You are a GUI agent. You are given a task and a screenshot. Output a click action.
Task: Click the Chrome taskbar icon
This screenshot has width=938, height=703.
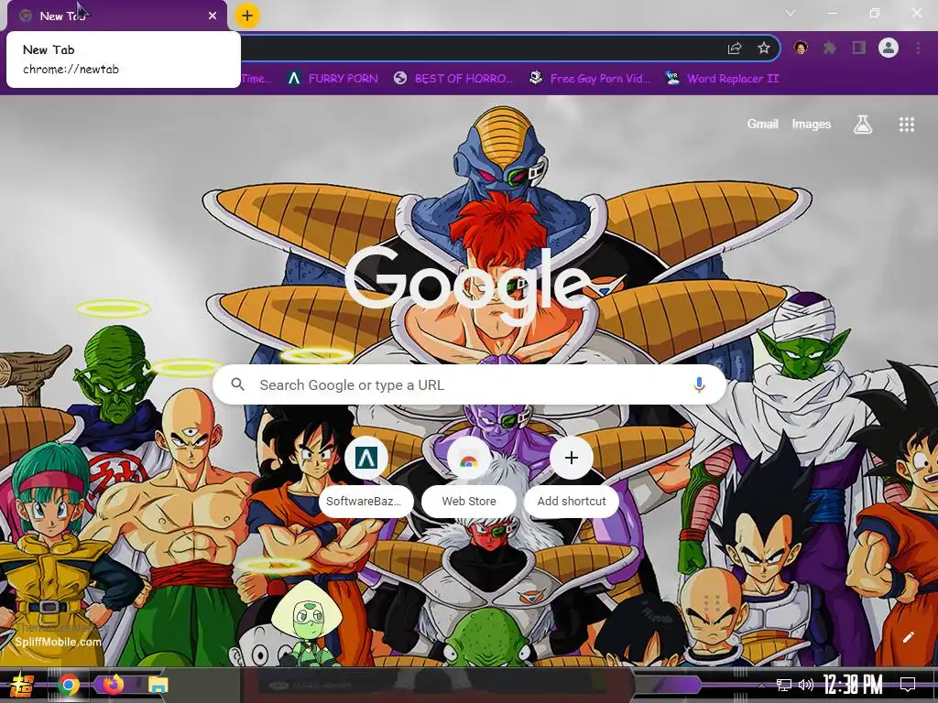pyautogui.click(x=69, y=685)
